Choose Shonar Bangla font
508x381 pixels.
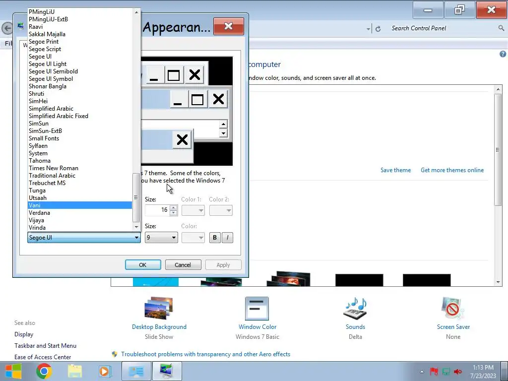tap(80, 86)
